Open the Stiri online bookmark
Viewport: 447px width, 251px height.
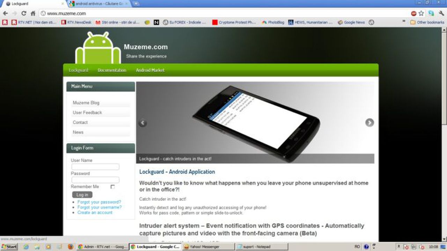coord(118,22)
